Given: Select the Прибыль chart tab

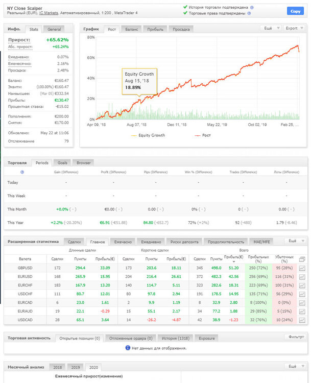Looking at the screenshot, I should pyautogui.click(x=155, y=29).
